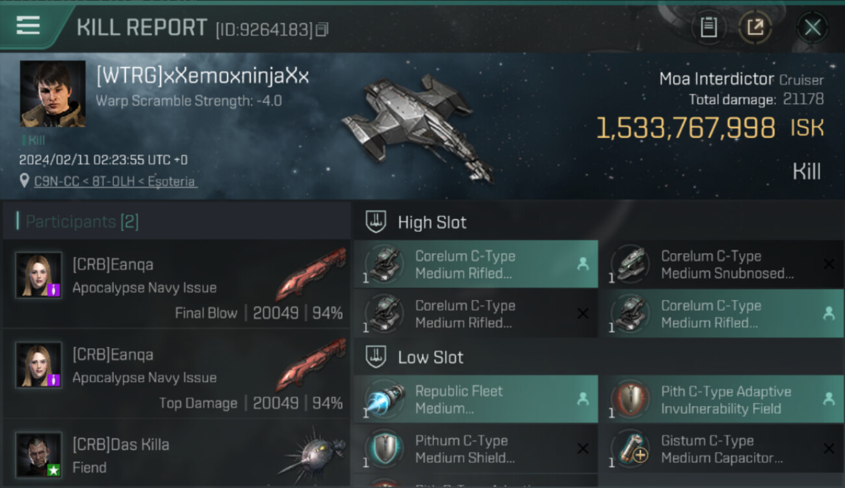Image resolution: width=845 pixels, height=488 pixels.
Task: Select Gistum C-Type Medium Capacitor module
Action: tap(721, 449)
